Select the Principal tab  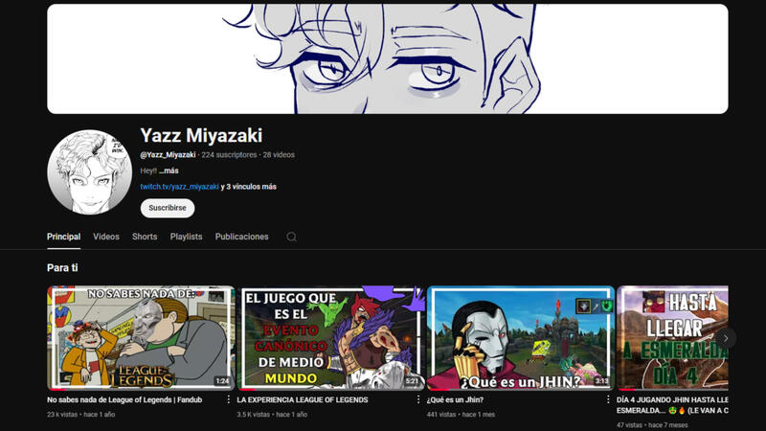(63, 237)
